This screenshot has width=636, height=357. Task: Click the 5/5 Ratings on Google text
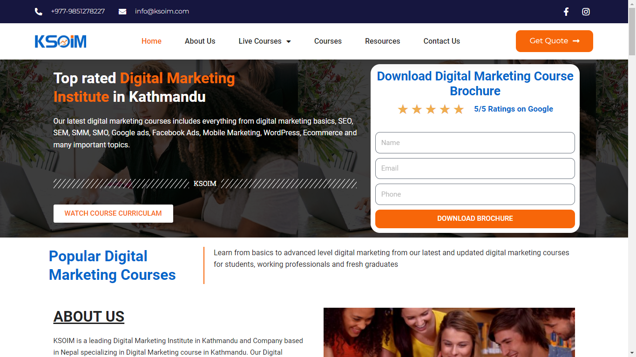tap(514, 109)
